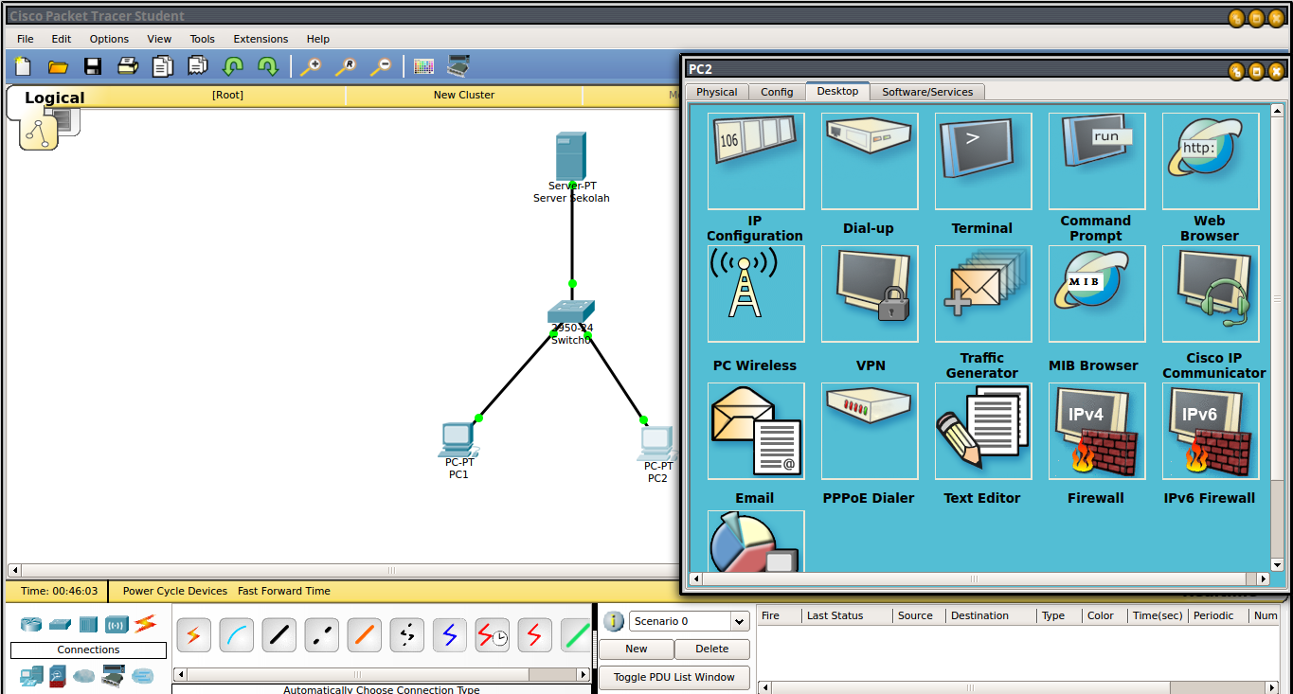
Task: Open the File menu
Action: [x=26, y=39]
